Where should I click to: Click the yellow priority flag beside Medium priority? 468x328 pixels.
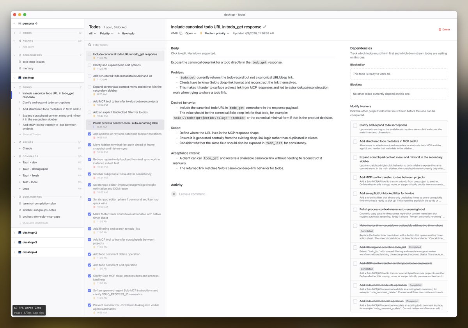click(x=201, y=34)
